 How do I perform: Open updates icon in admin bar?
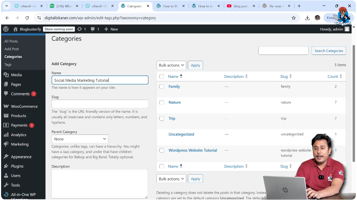coord(79,29)
